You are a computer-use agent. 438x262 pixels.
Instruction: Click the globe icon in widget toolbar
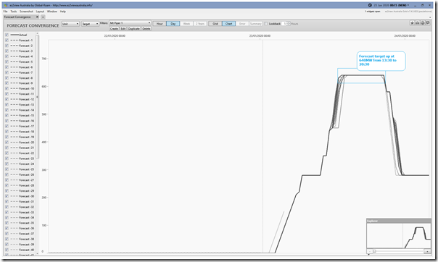pos(423,23)
